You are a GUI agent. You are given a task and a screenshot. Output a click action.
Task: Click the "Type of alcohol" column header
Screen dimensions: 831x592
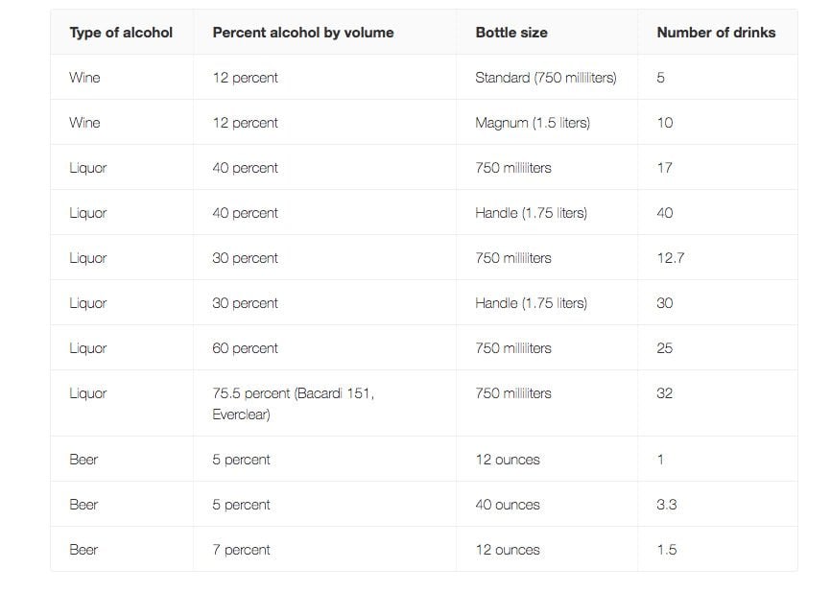(x=121, y=33)
